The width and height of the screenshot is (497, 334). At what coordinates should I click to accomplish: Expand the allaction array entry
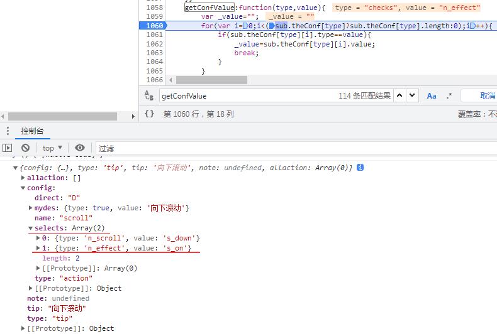23,178
